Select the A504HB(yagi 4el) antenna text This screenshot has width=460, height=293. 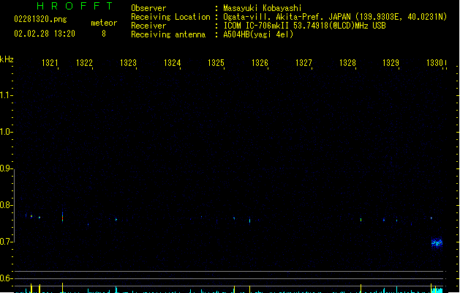pyautogui.click(x=258, y=34)
